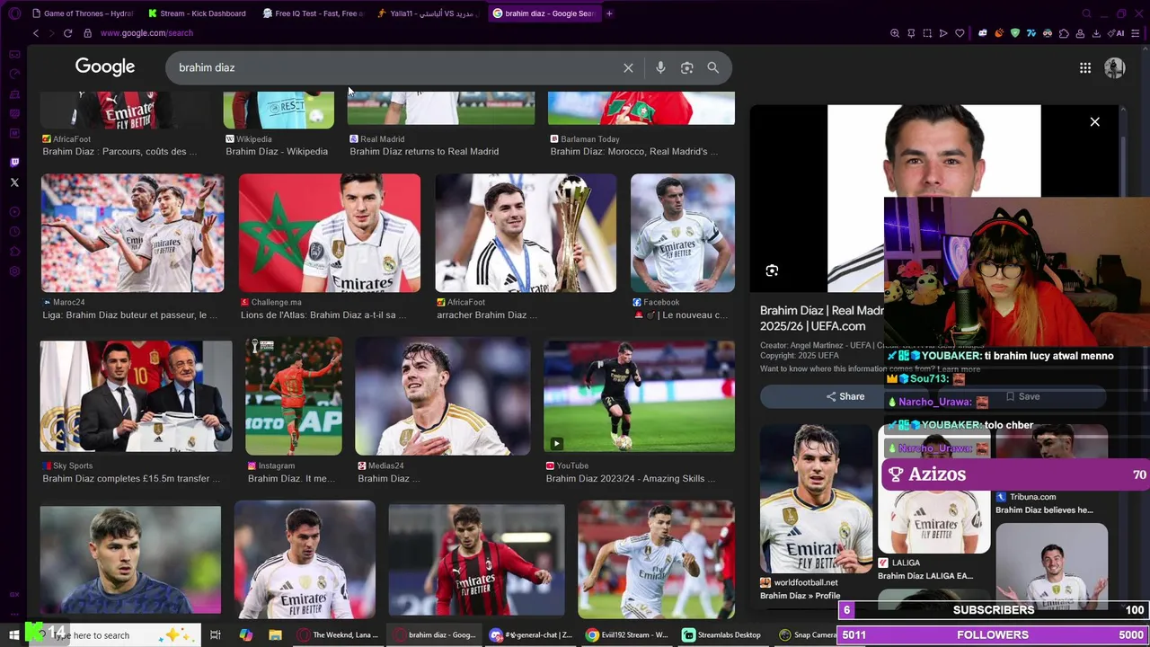The width and height of the screenshot is (1150, 647).
Task: Open the trophy image from AfricaFoot
Action: [526, 234]
